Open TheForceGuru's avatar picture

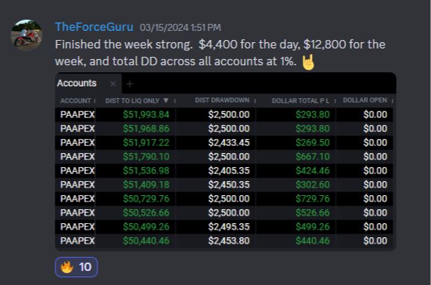point(27,35)
